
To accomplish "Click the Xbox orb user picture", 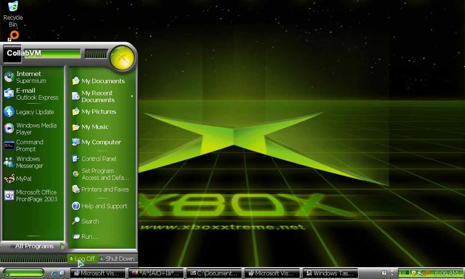I will click(122, 57).
